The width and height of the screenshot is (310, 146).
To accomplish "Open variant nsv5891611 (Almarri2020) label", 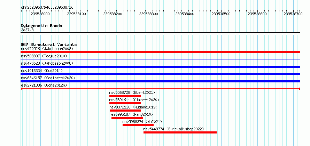I will click(x=134, y=100).
